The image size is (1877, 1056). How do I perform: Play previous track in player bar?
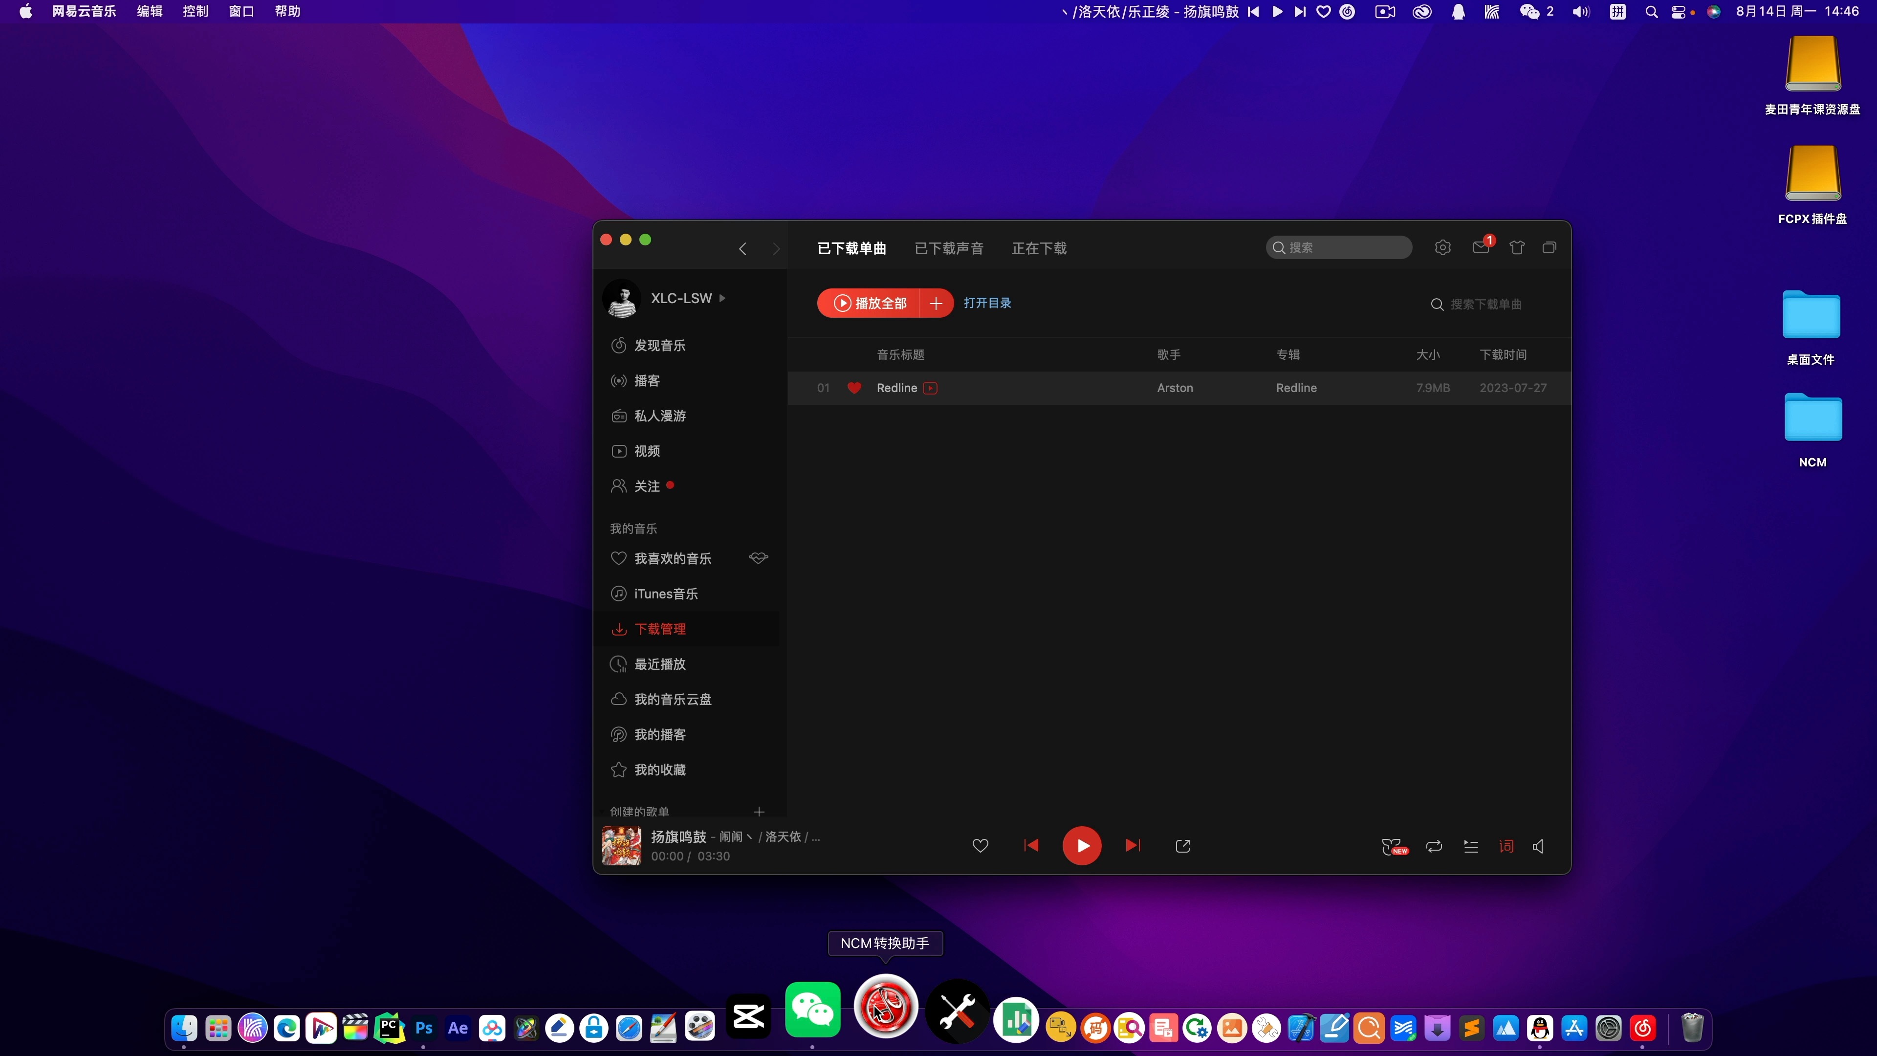tap(1031, 846)
